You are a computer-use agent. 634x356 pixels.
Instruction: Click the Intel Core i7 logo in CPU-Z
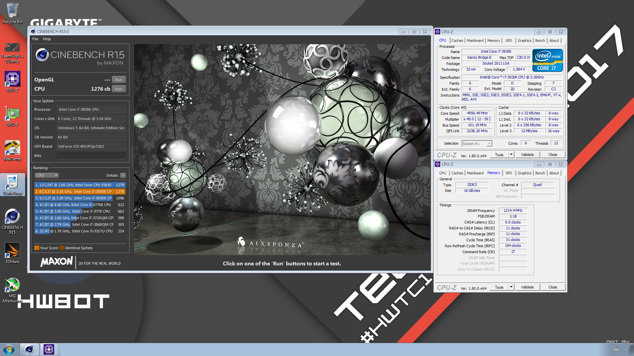click(547, 60)
